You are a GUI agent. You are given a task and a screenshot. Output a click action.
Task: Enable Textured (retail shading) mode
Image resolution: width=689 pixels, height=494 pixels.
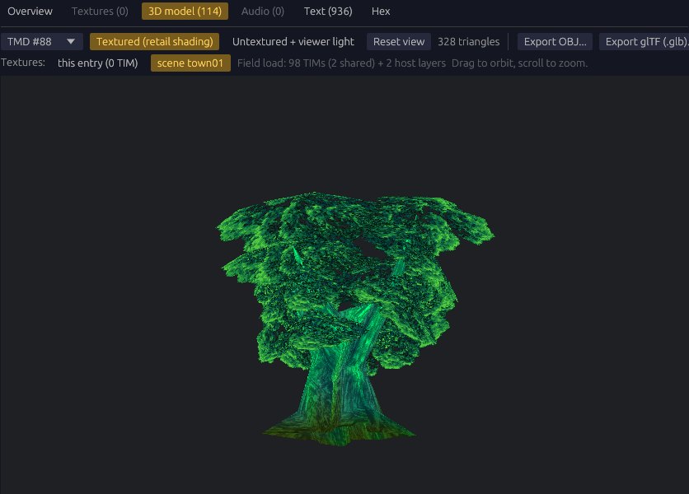(155, 42)
